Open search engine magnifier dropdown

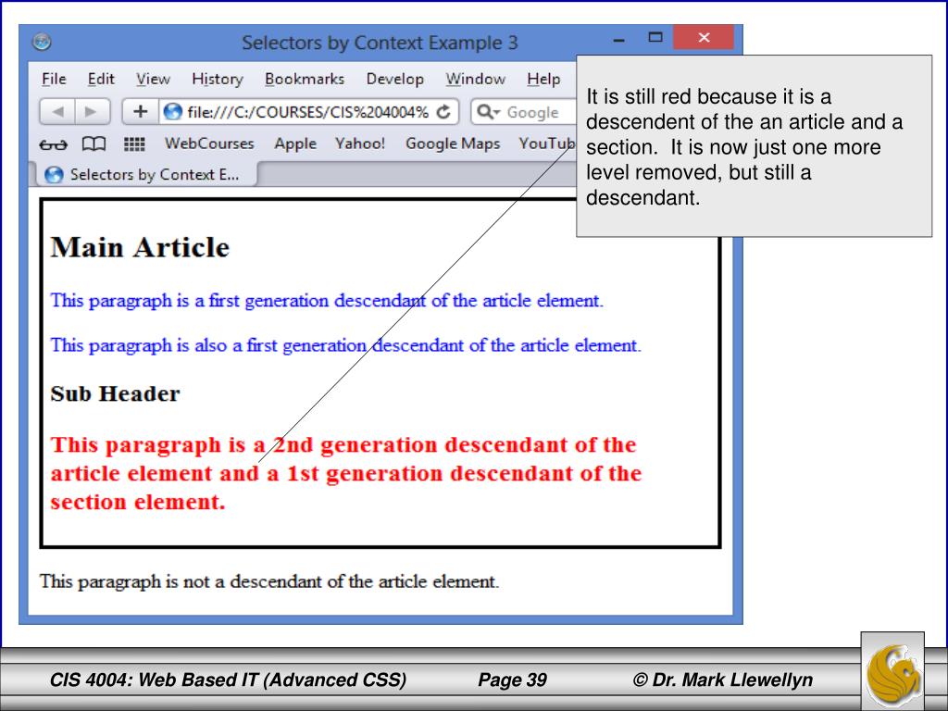tap(488, 112)
